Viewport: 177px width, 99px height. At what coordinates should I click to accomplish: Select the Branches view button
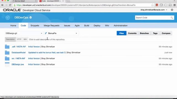pos(144,33)
